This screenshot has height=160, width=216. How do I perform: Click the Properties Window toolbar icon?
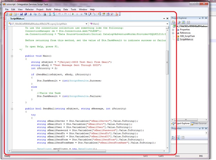tap(103, 14)
